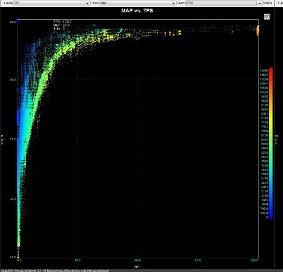
Task: Click the 7412 value on the RPM legend
Action: [x=265, y=127]
